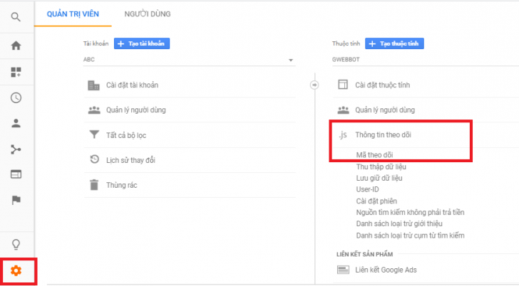
Task: Open Audience person icon in sidebar
Action: click(16, 124)
